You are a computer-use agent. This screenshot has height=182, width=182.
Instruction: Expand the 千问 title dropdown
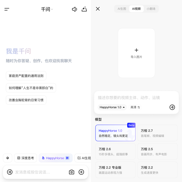(x=47, y=9)
